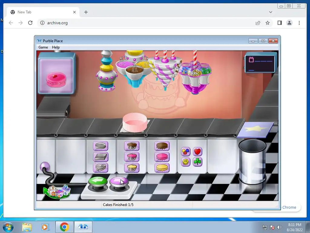
Task: Choose the chocolate batter button
Action: click(132, 146)
